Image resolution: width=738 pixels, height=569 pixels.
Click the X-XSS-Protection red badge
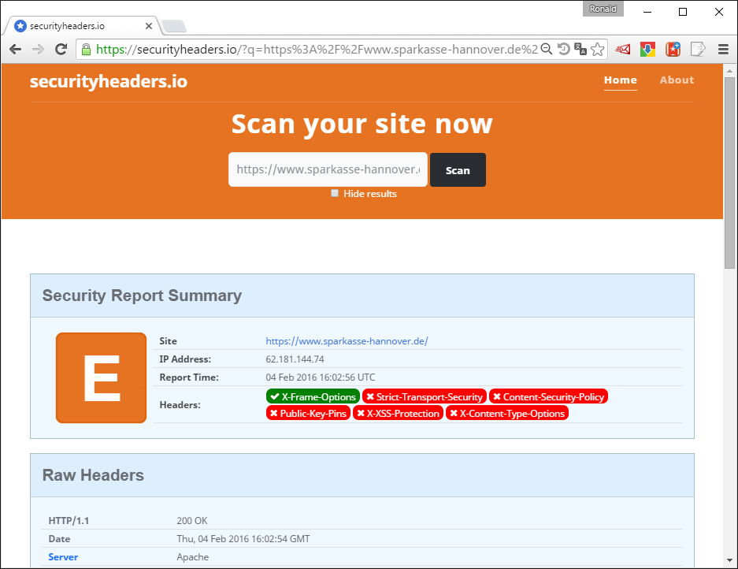coord(399,414)
